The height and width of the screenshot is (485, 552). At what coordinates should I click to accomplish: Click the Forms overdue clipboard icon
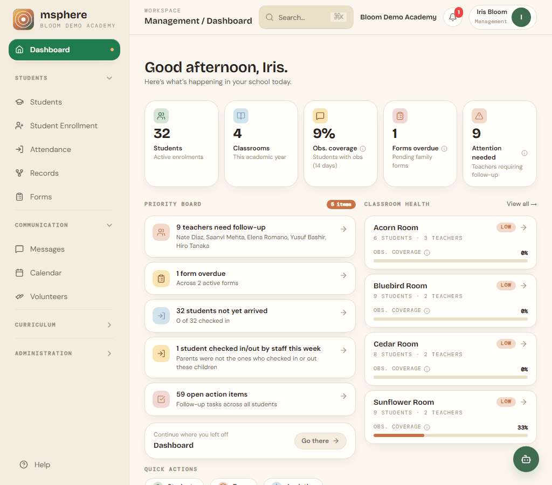point(400,116)
